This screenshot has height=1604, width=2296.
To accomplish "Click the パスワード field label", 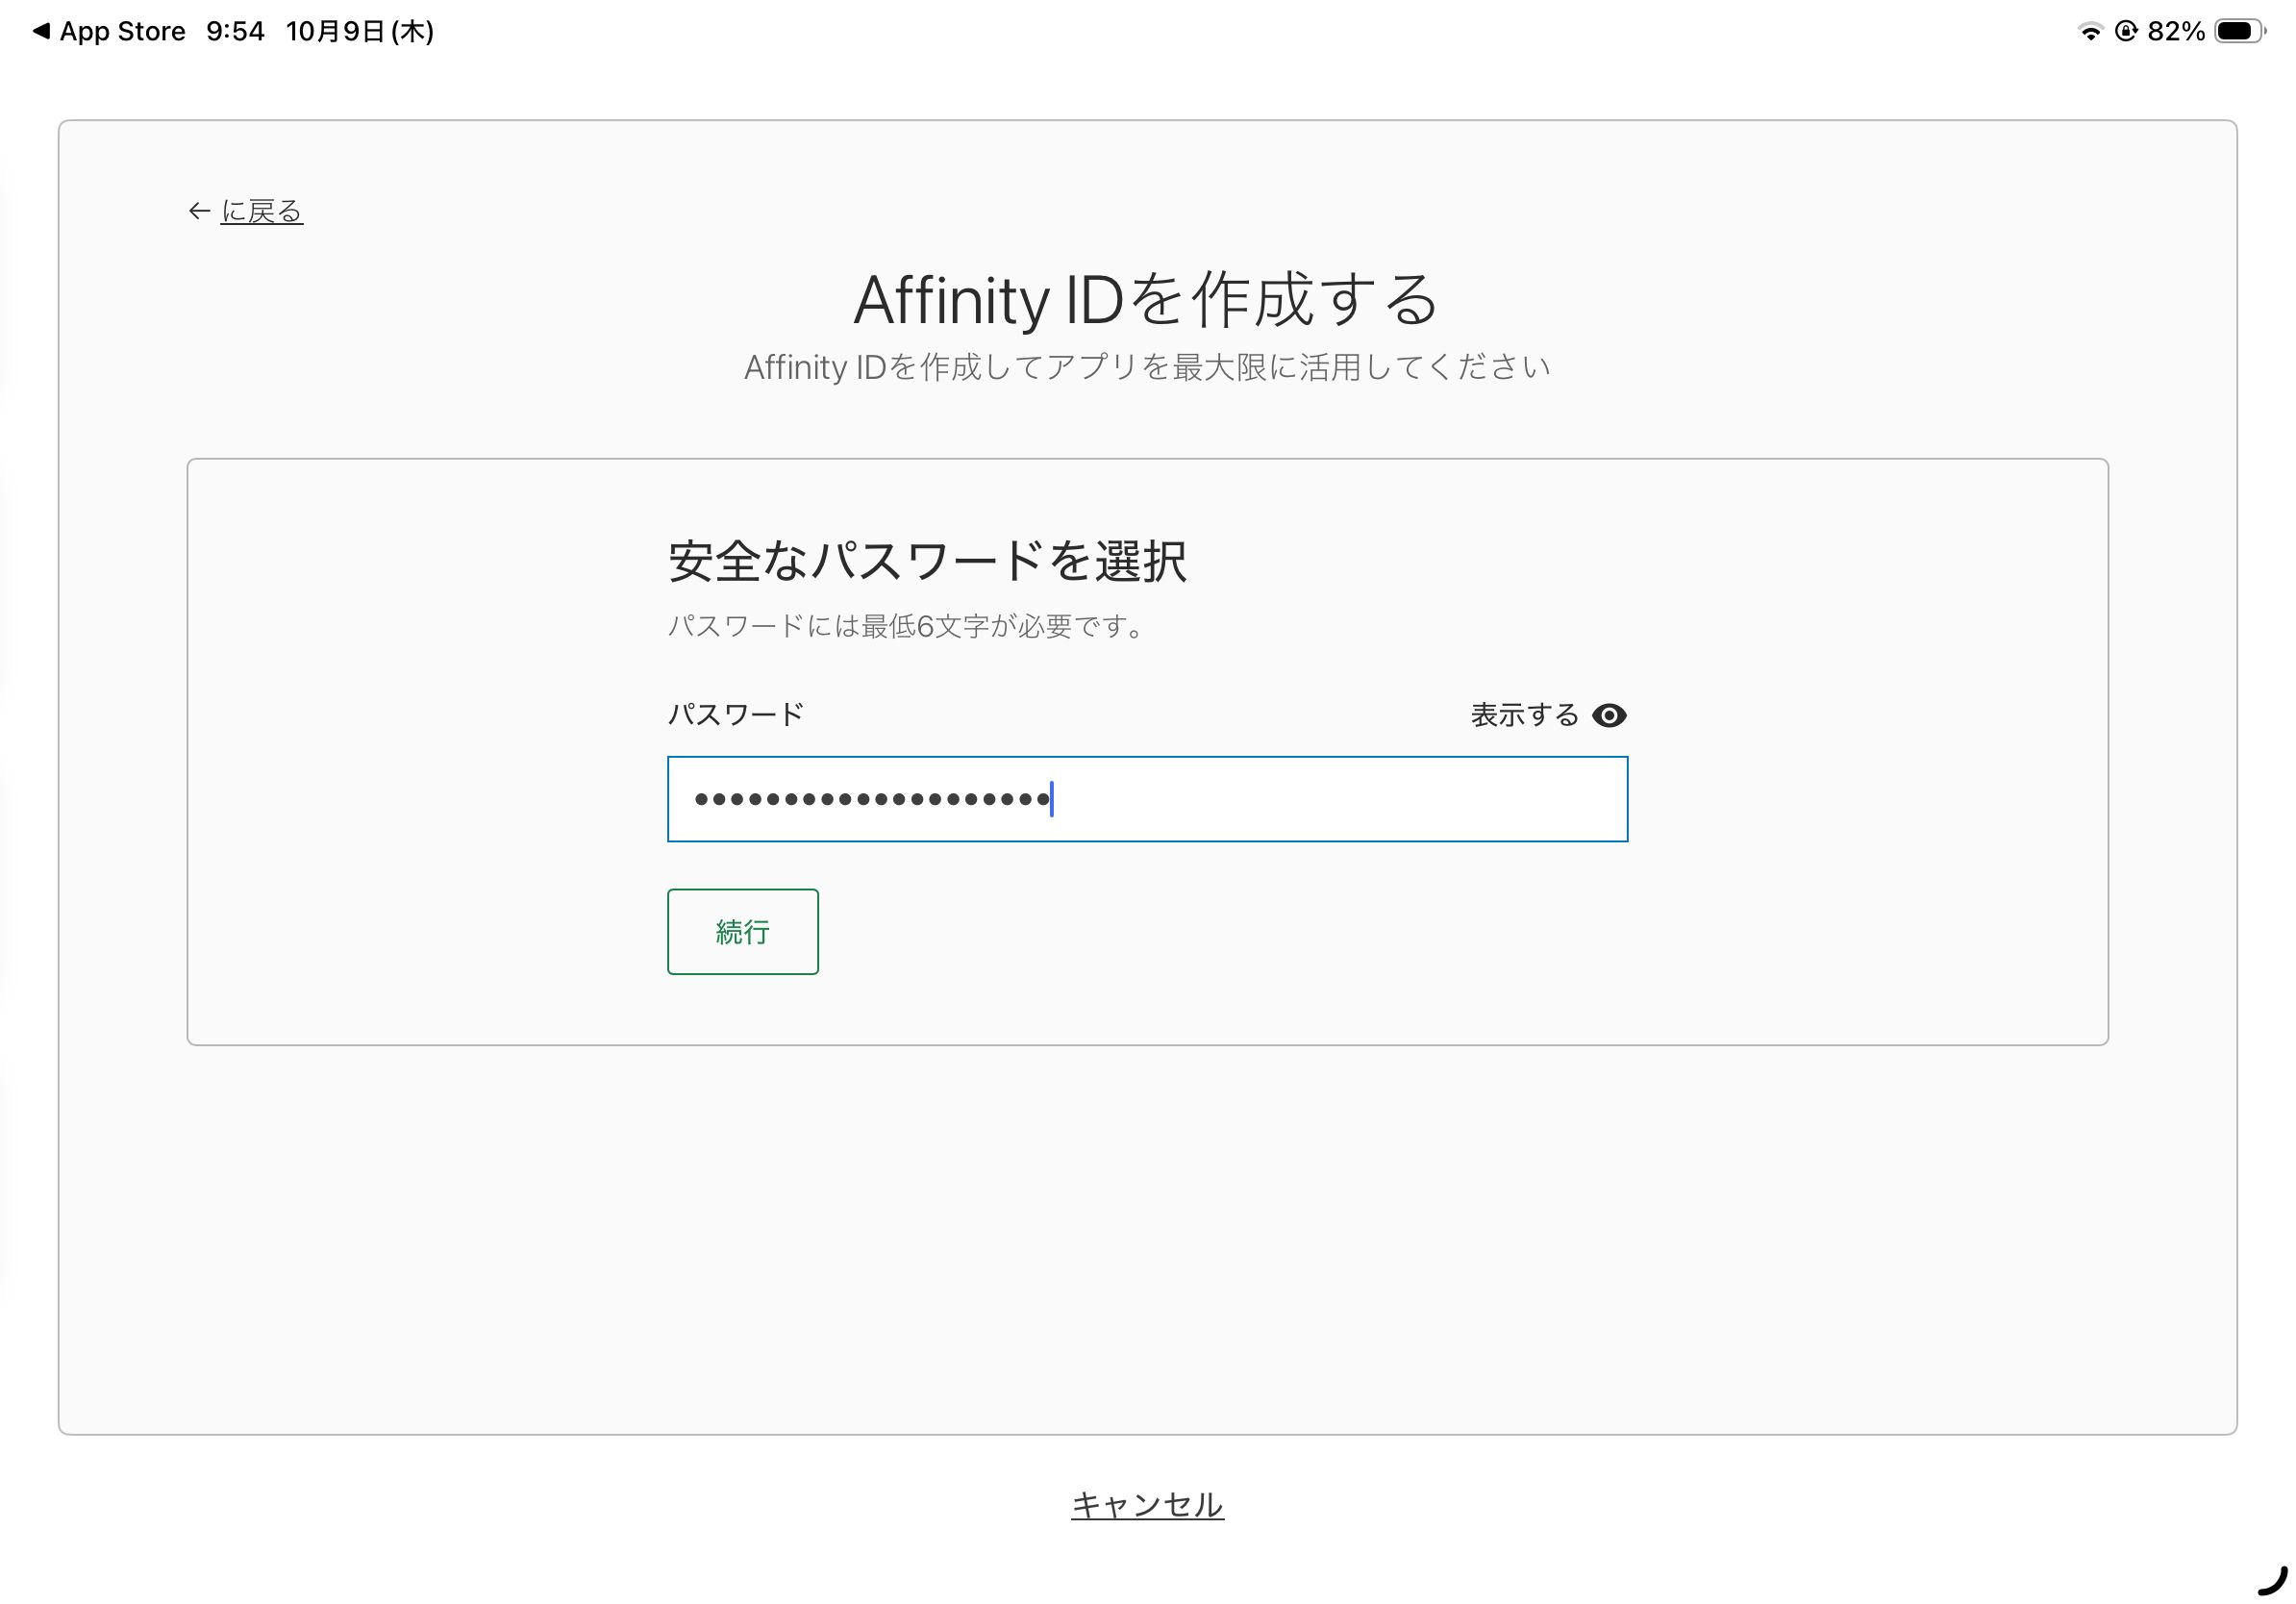I will (x=735, y=714).
